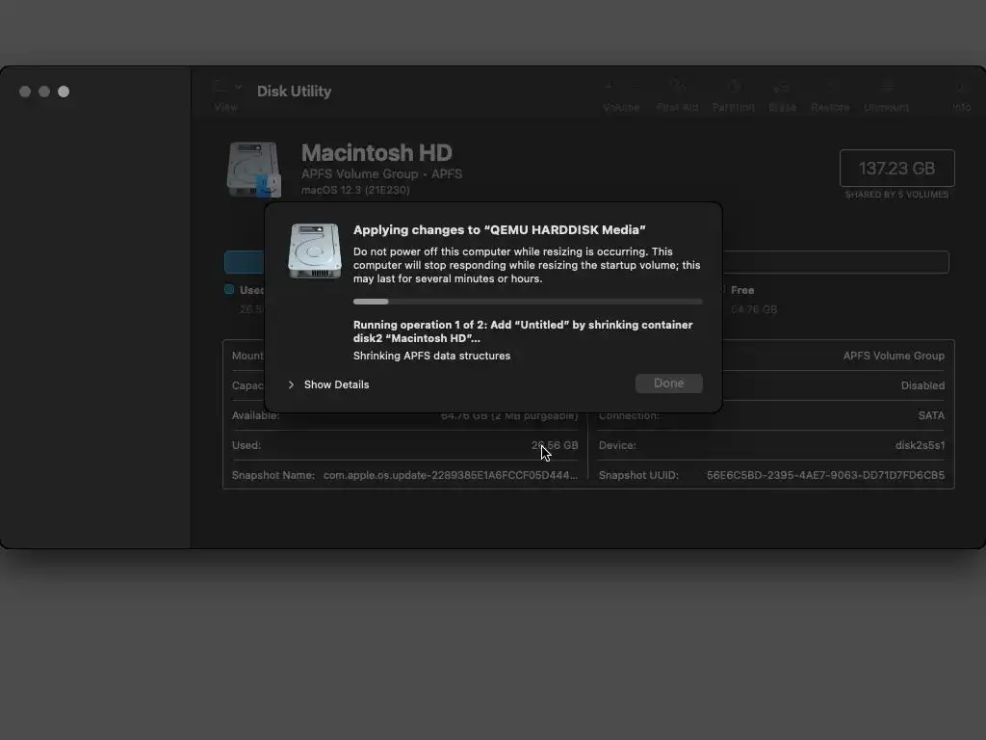
Task: Click the hard disk icon in dialog
Action: 315,251
